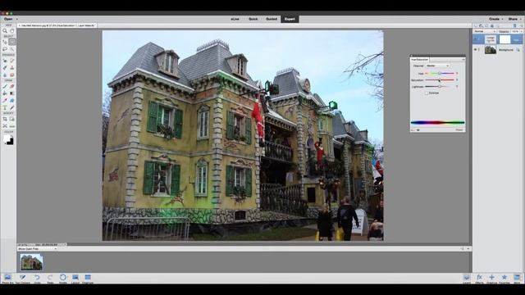Screen dimensions: 525x295
Task: Open the Favorites star panel
Action: point(504,279)
